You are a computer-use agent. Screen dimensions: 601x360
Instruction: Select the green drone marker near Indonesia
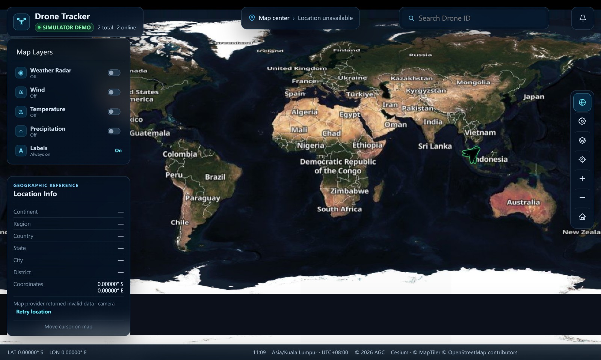pos(471,154)
